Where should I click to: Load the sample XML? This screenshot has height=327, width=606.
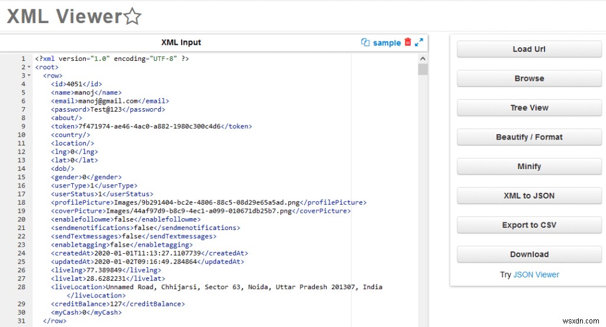(387, 43)
